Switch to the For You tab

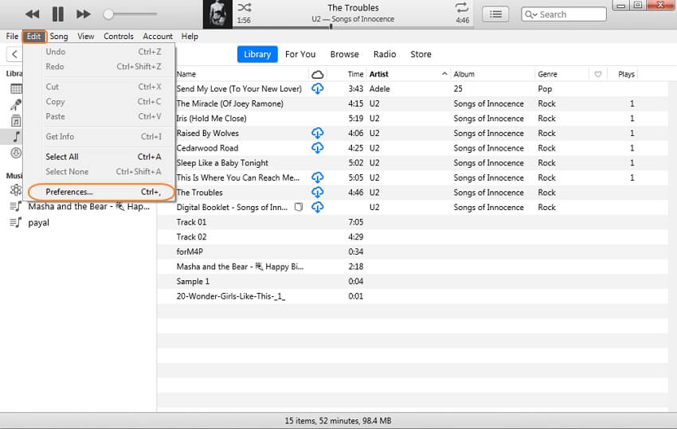pyautogui.click(x=300, y=54)
